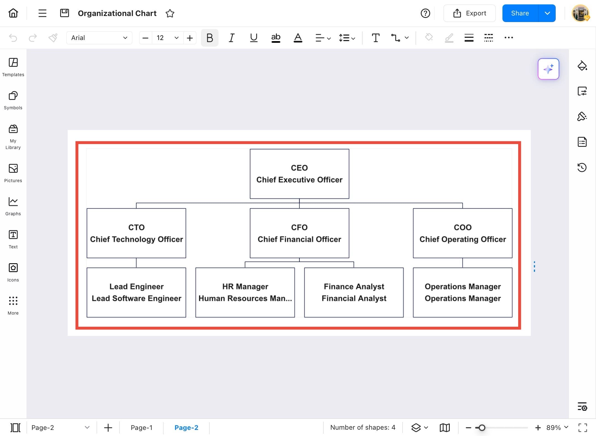Click the Share button
The image size is (596, 436).
(x=520, y=13)
